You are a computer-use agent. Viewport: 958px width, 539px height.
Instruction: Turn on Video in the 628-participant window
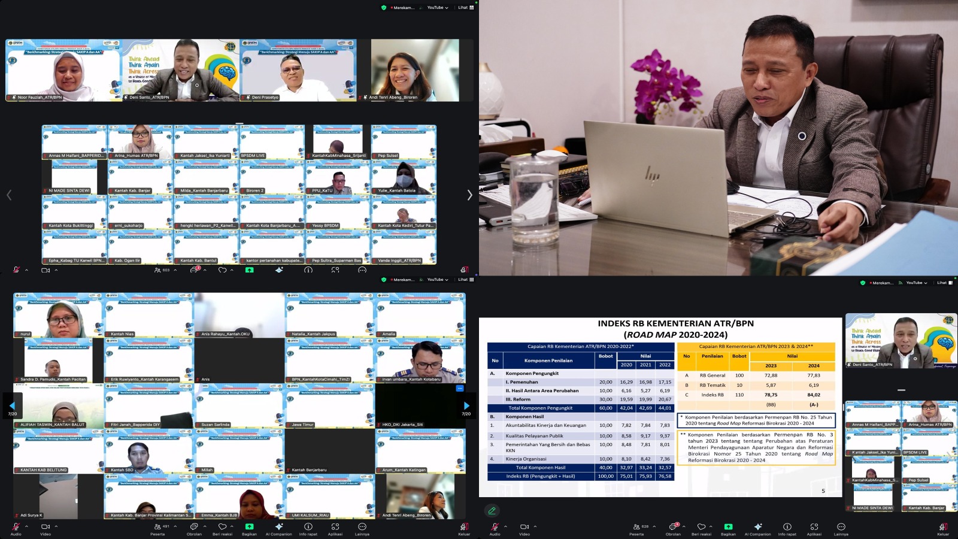pos(525,527)
